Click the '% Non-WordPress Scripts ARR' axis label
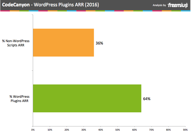Screen dimensions: 191x133 tap(16, 43)
